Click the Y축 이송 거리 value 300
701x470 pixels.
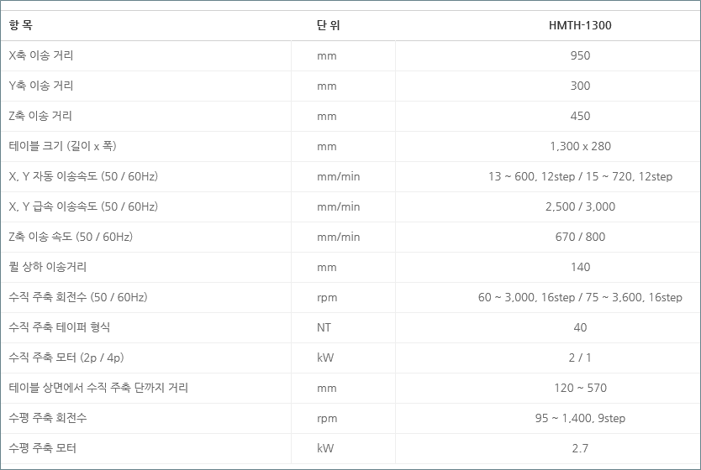click(x=580, y=86)
